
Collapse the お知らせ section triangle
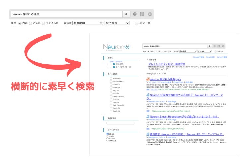click(x=147, y=59)
